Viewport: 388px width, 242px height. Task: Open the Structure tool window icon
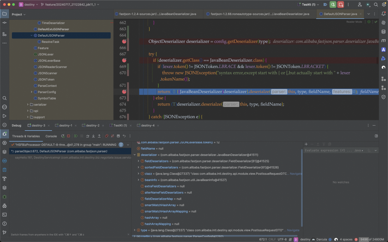tap(4, 34)
